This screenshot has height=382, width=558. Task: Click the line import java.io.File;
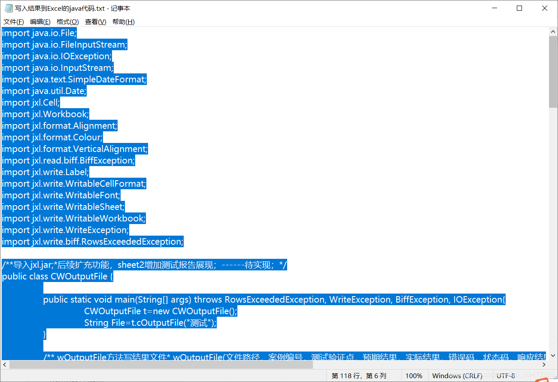click(39, 33)
